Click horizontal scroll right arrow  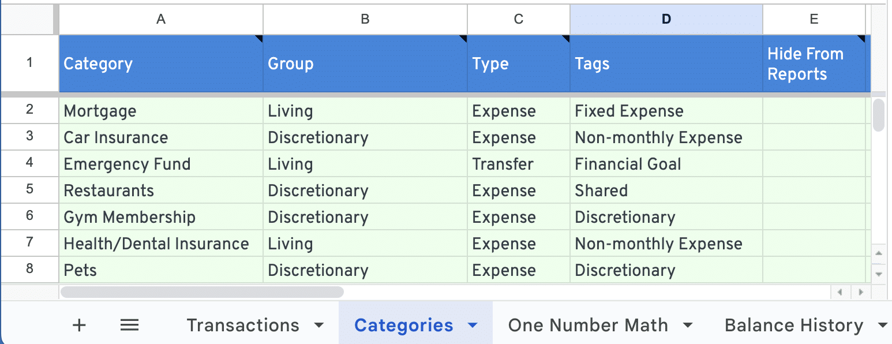pyautogui.click(x=860, y=292)
